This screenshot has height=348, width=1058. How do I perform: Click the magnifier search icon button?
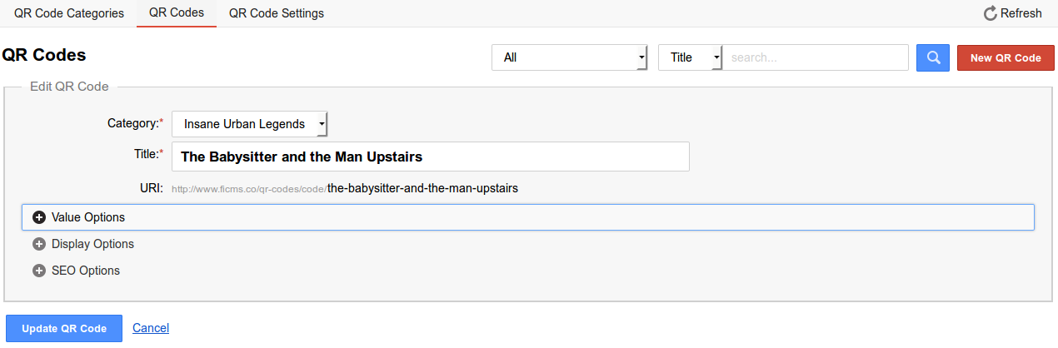(x=933, y=58)
